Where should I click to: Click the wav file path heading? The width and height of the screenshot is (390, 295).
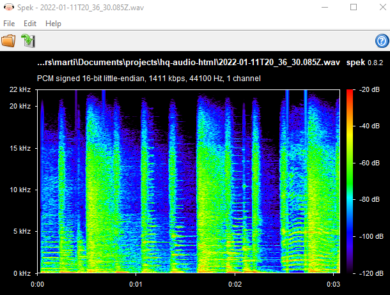click(189, 62)
